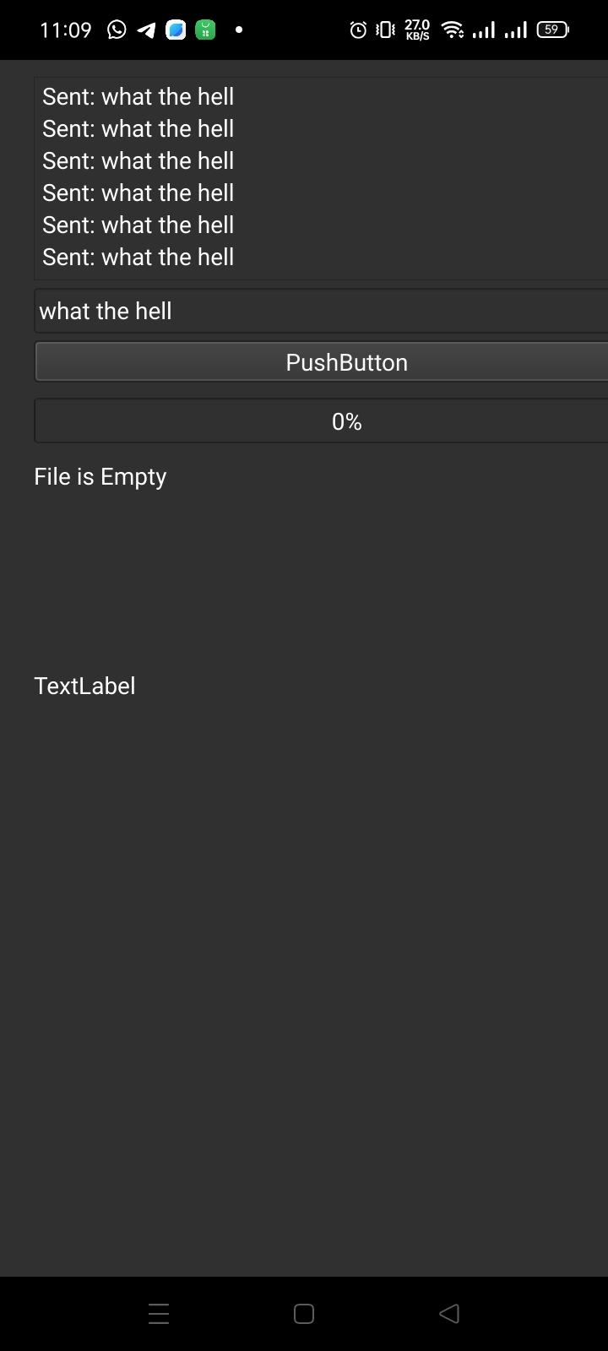
Task: Tap the Wi-Fi status icon
Action: pyautogui.click(x=453, y=30)
